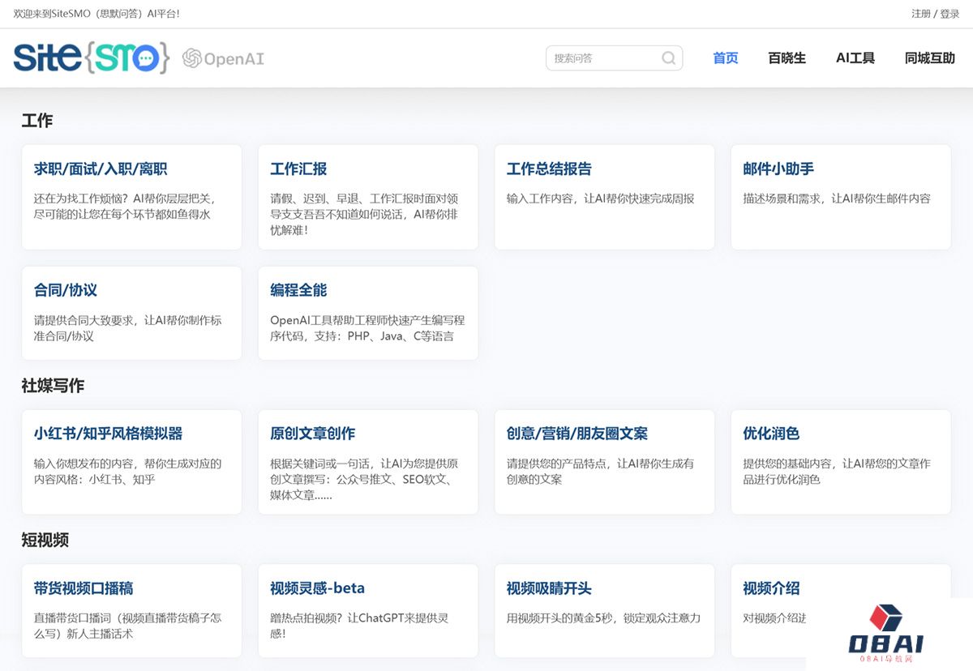
Task: Open the 工作汇报 card
Action: click(x=368, y=197)
